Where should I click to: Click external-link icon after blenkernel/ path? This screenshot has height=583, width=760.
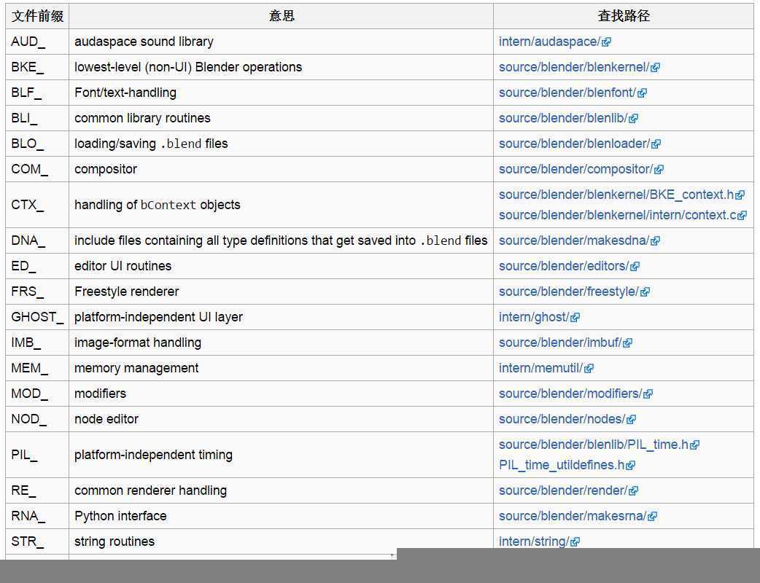pos(655,68)
